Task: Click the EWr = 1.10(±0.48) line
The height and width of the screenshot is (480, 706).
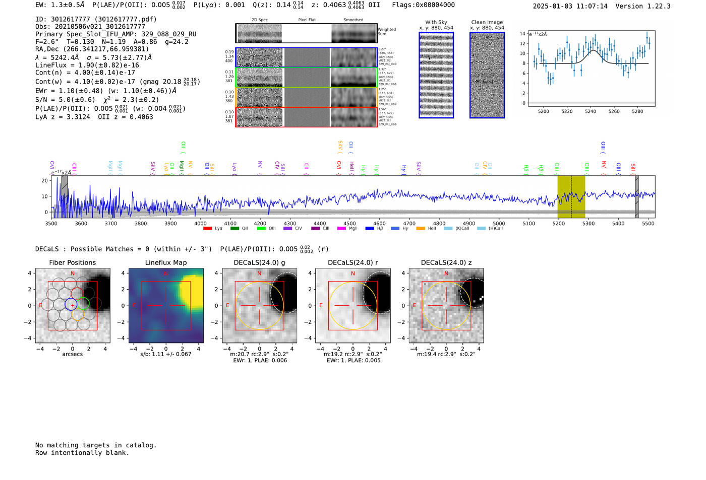Action: 106,91
